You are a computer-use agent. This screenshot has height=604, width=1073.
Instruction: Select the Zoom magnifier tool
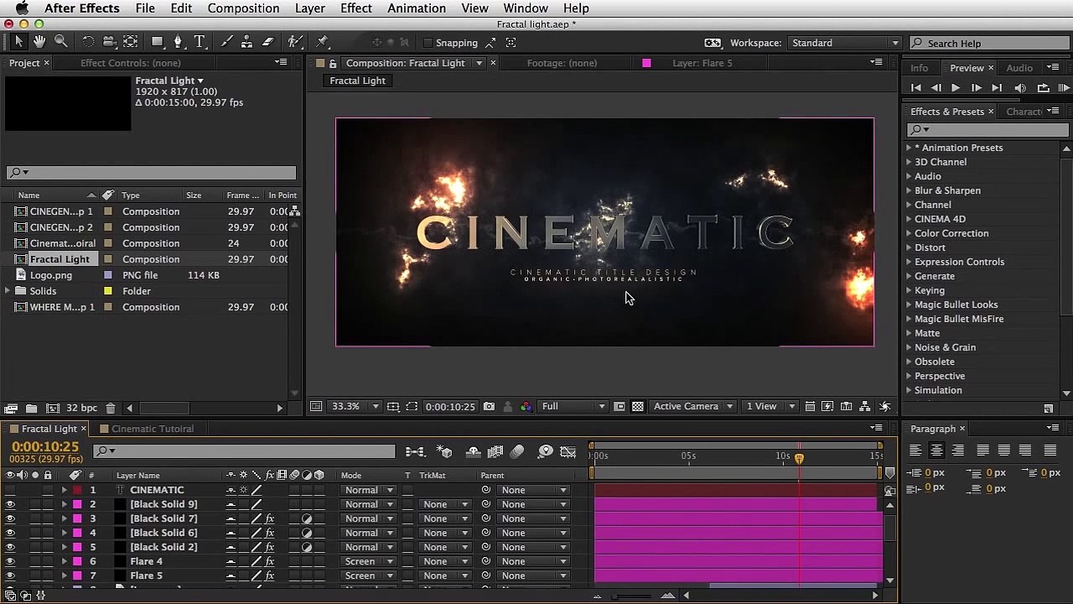coord(61,41)
